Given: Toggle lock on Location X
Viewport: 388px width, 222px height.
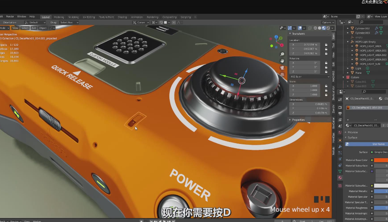Looking at the screenshot, I should point(326,45).
